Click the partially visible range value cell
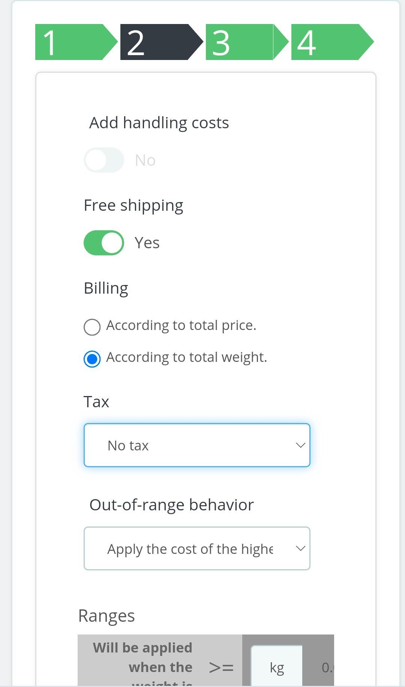Image resolution: width=405 pixels, height=687 pixels. pos(326,667)
